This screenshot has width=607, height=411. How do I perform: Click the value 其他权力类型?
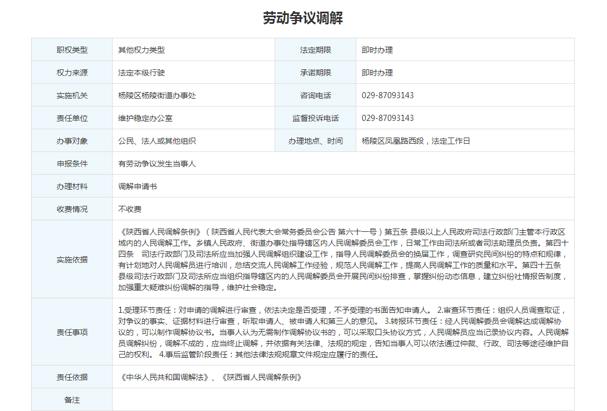pyautogui.click(x=141, y=50)
